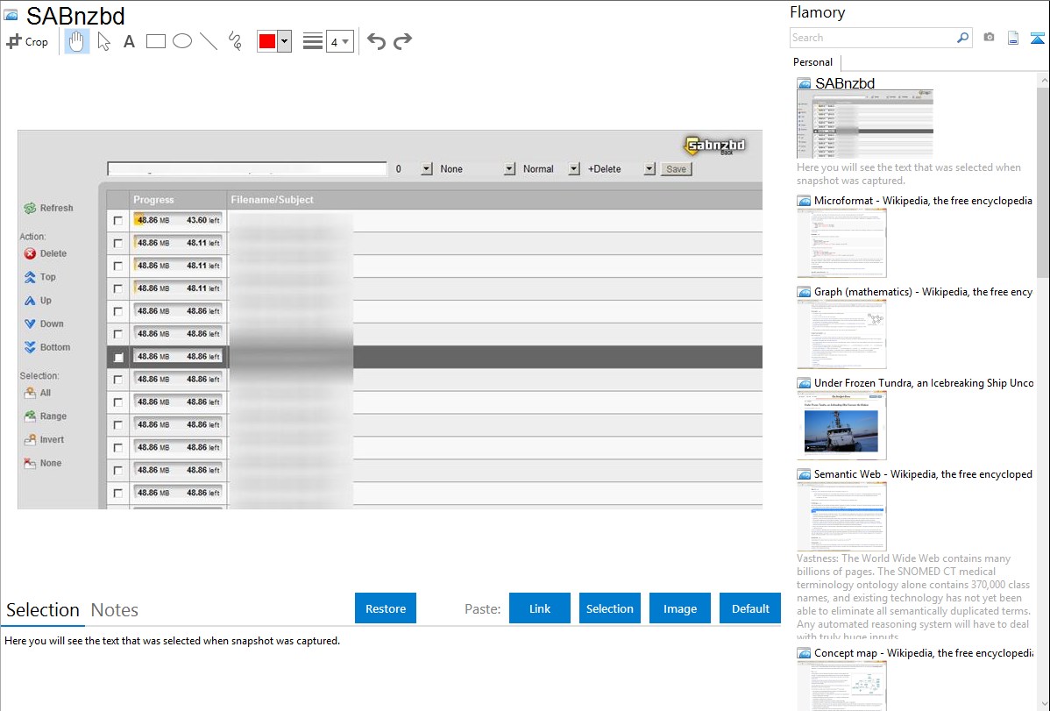The width and height of the screenshot is (1050, 711).
Task: Click the Paste Link button
Action: pos(540,608)
